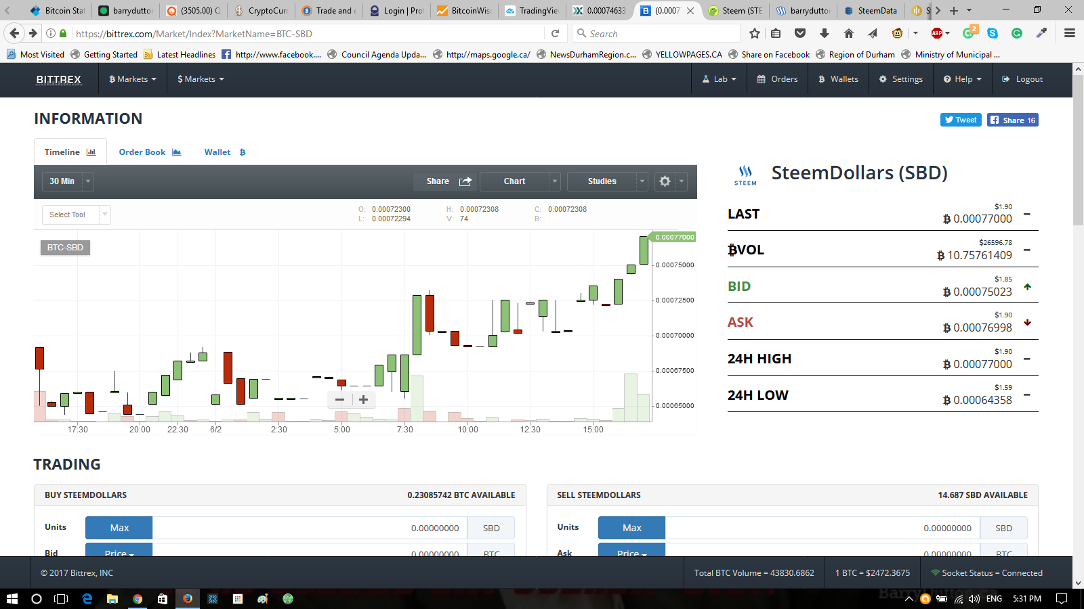Open the bookmarks list icon in Firefox
Image resolution: width=1084 pixels, height=609 pixels.
click(776, 33)
